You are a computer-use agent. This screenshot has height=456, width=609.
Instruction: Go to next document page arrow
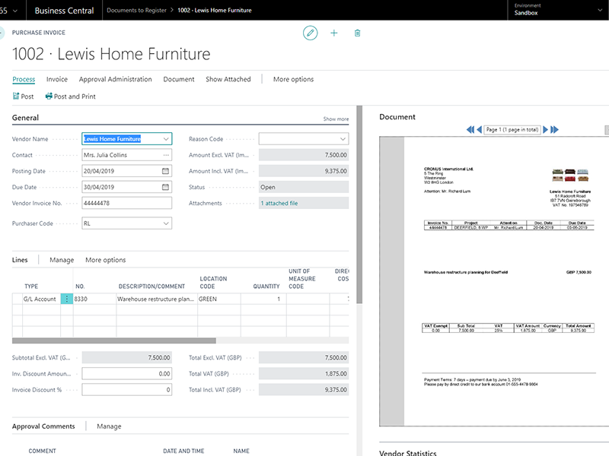pos(545,129)
